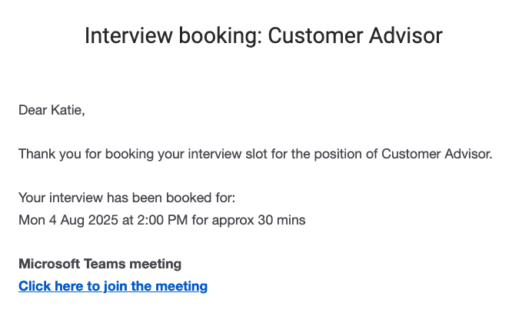
Task: Click the word 'meeting' in the blue link
Action: (x=181, y=286)
